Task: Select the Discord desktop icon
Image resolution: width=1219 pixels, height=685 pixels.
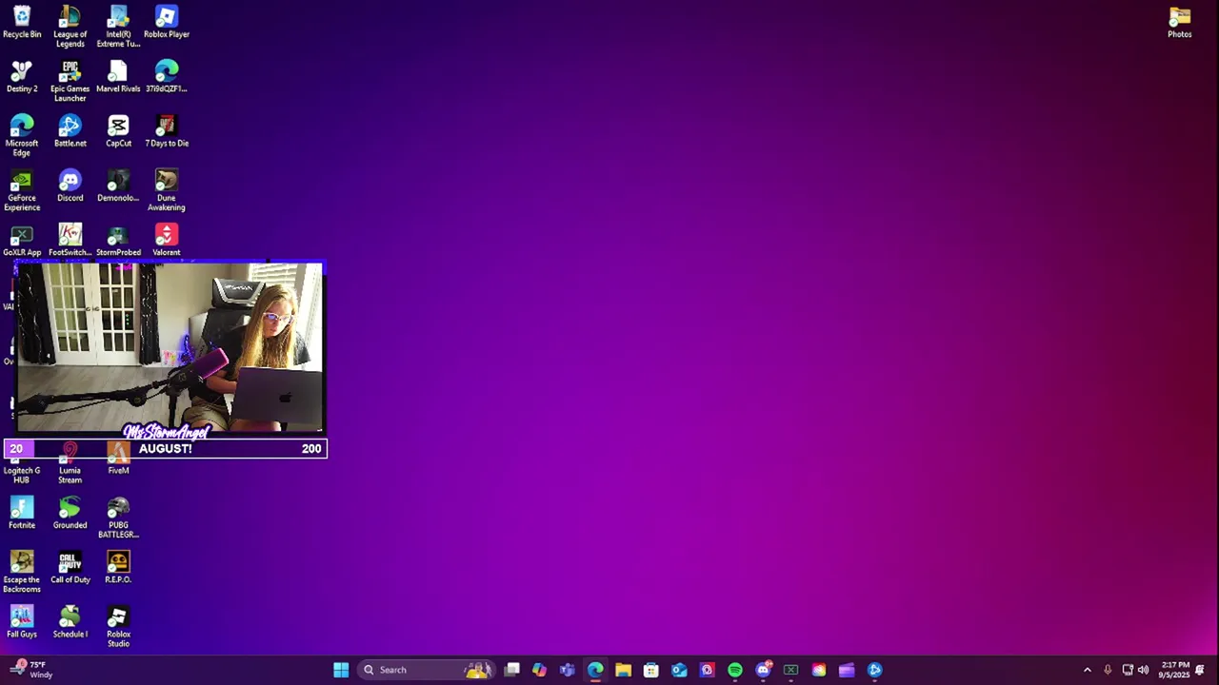Action: 70,186
